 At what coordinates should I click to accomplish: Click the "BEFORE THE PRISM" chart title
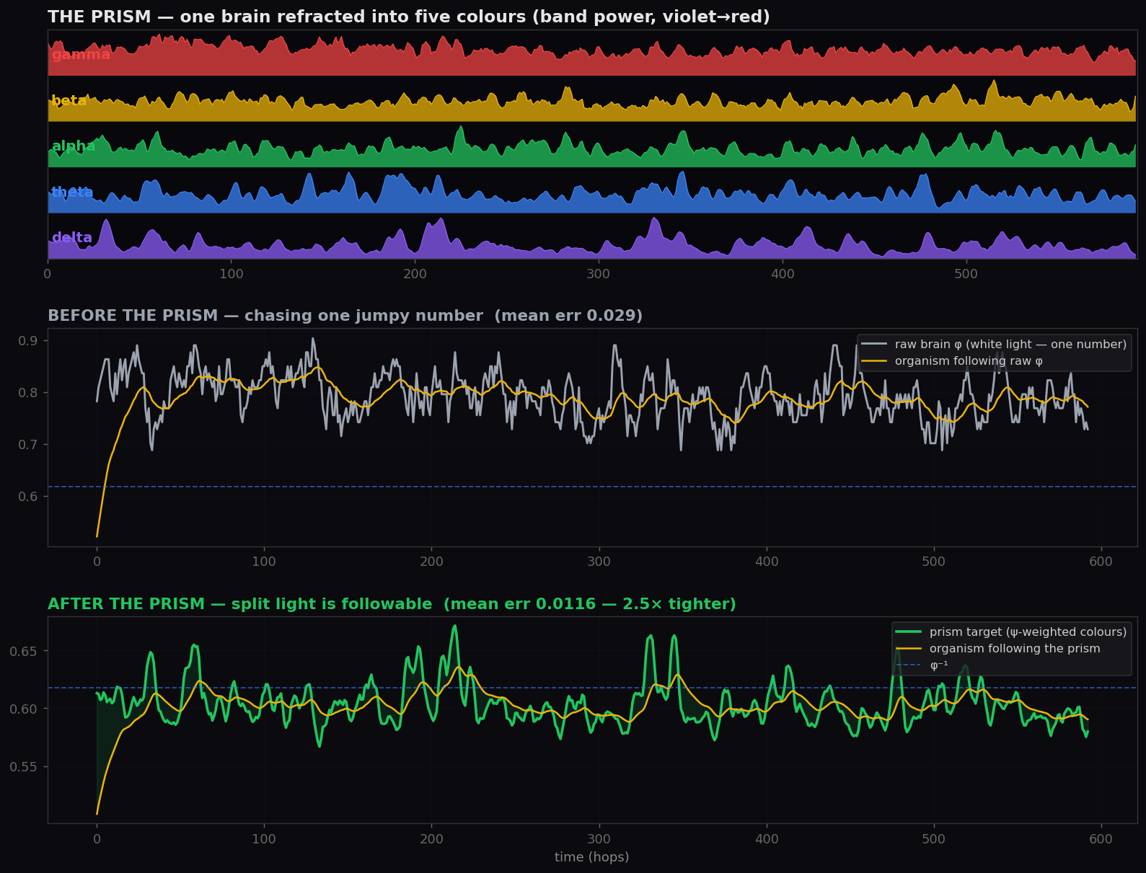point(345,316)
